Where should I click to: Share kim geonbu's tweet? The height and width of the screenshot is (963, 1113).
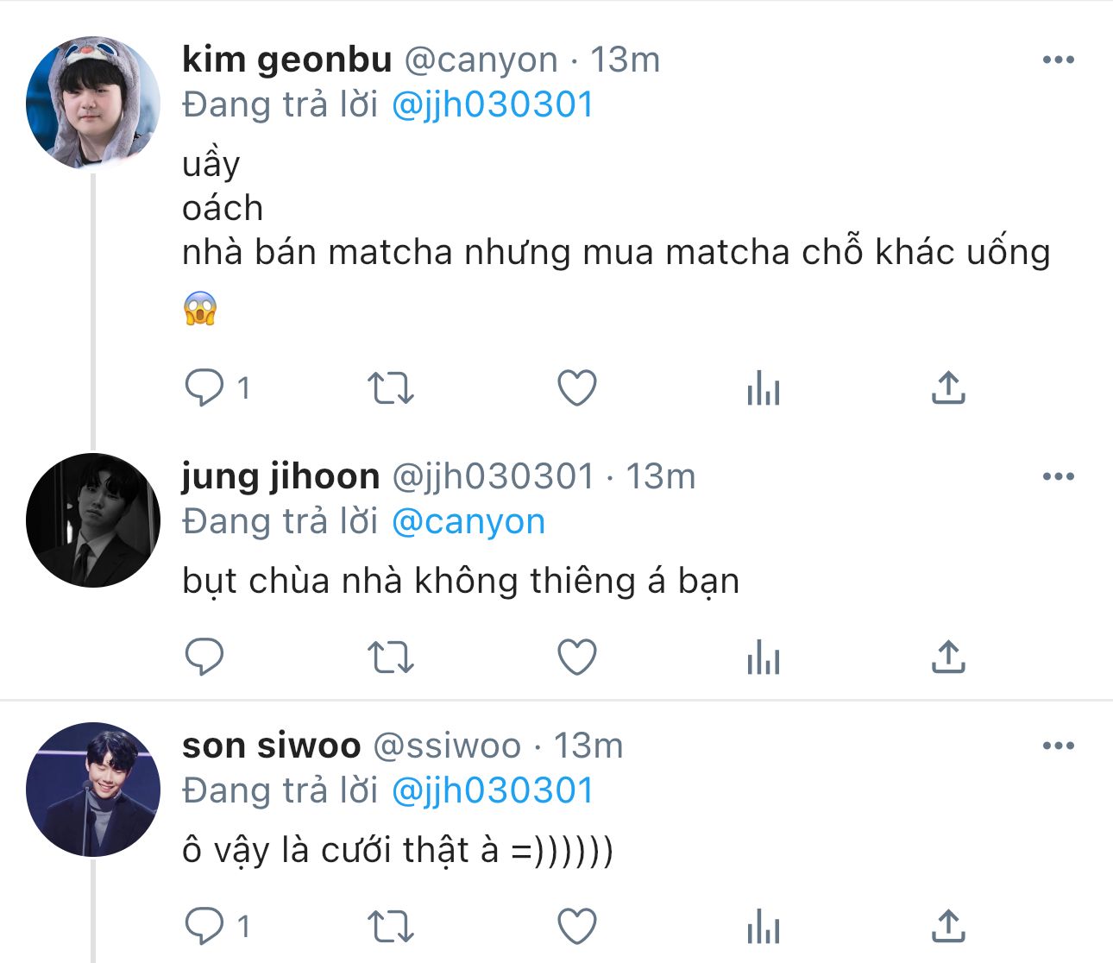tap(948, 387)
